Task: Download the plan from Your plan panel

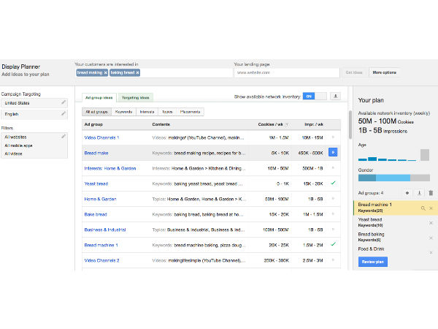Action: coord(420,193)
